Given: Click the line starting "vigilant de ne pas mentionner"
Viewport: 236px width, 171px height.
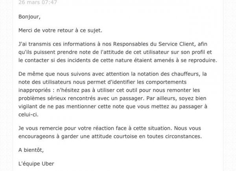Looking at the screenshot, I should [113, 107].
